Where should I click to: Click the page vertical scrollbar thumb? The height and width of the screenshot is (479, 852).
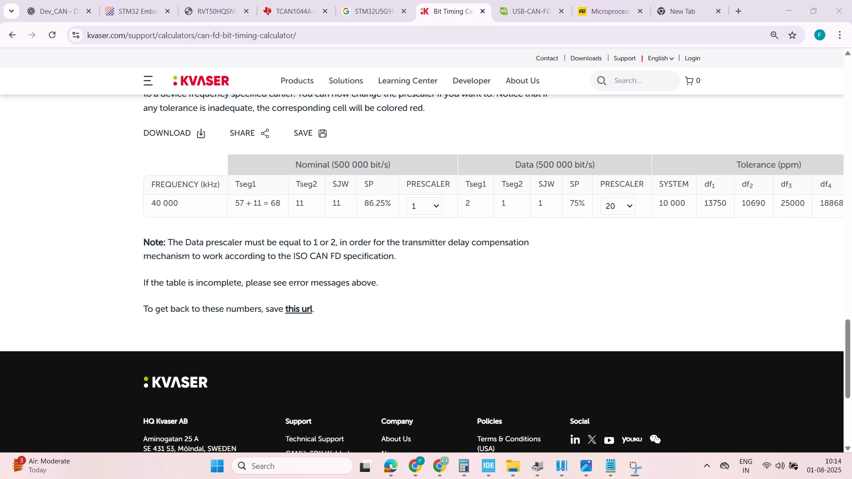coord(848,358)
